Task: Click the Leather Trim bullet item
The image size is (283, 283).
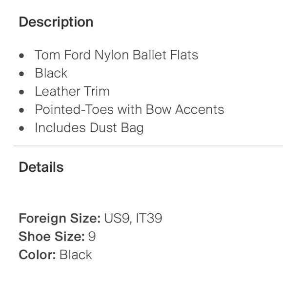Action: pos(72,91)
